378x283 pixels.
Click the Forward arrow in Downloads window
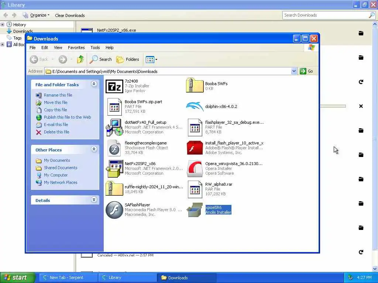[x=63, y=59]
